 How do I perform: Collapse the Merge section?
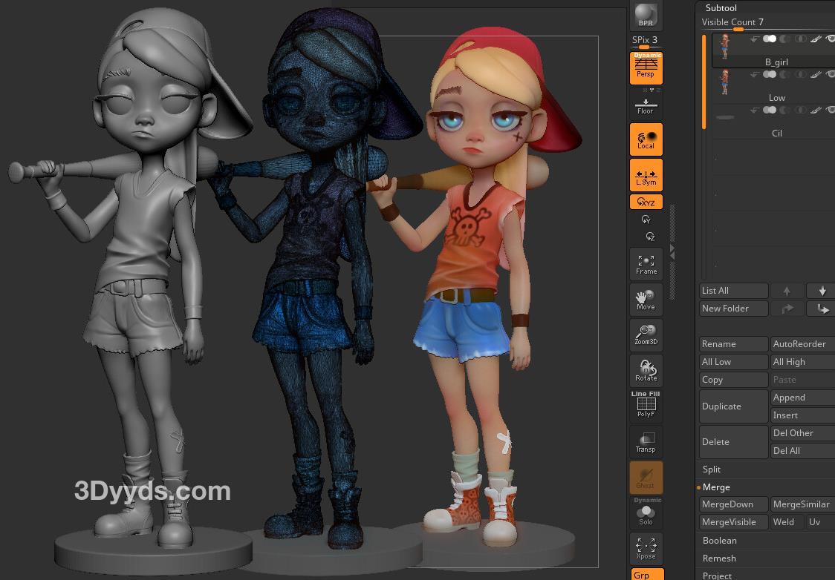(x=716, y=487)
